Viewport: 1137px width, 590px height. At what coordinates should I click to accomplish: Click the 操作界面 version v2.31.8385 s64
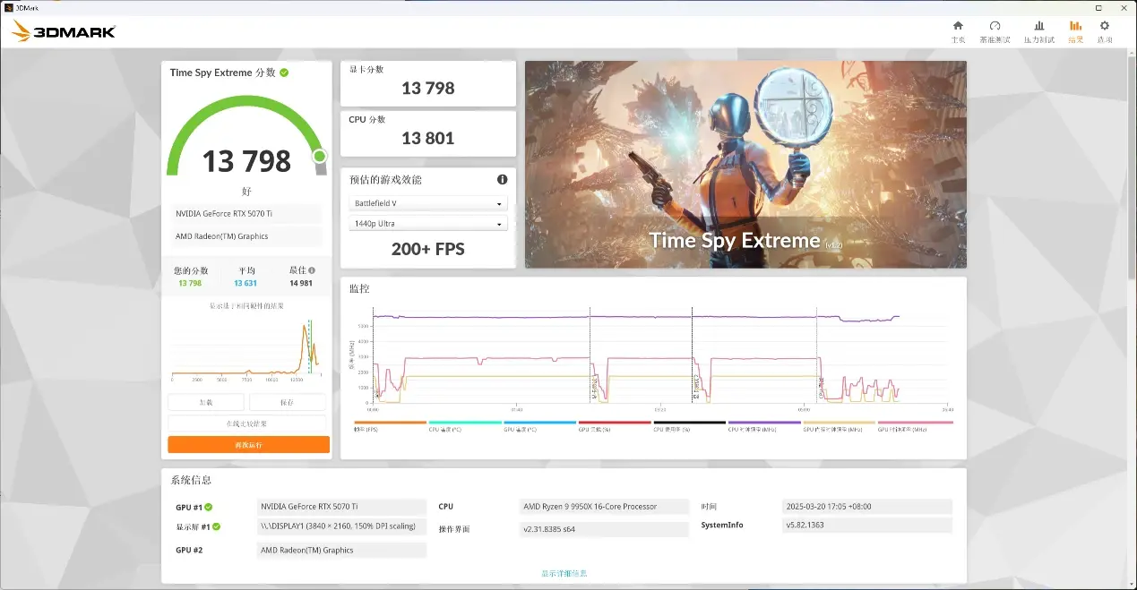(605, 529)
